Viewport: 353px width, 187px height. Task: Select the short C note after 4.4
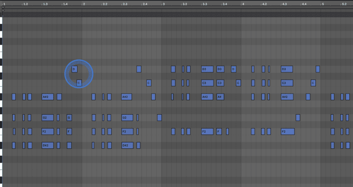tap(313, 83)
